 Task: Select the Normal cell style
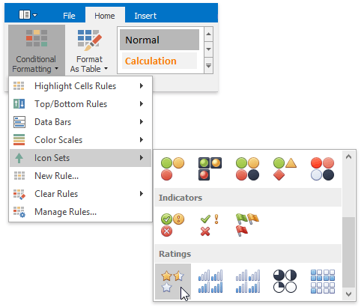160,40
